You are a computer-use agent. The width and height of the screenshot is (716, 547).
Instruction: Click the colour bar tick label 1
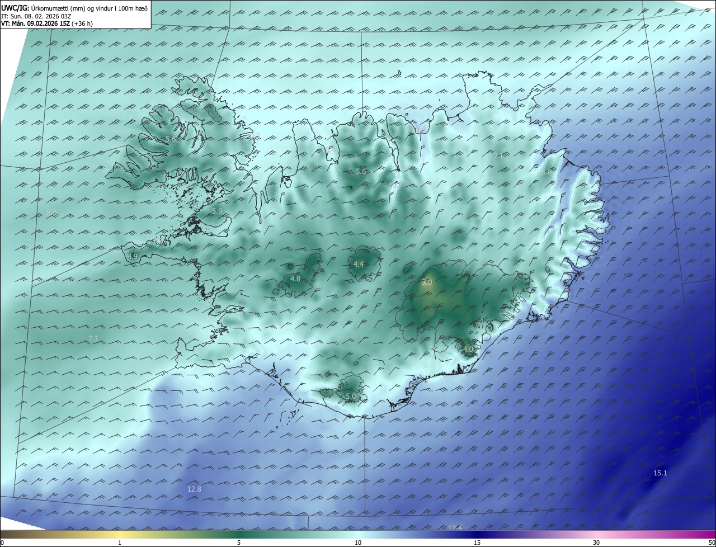coord(120,543)
